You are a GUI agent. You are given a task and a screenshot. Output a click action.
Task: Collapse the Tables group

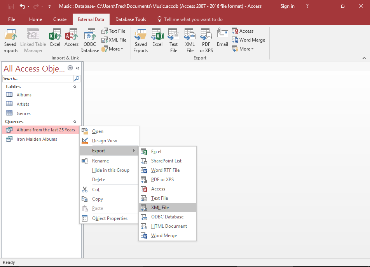pyautogui.click(x=75, y=87)
